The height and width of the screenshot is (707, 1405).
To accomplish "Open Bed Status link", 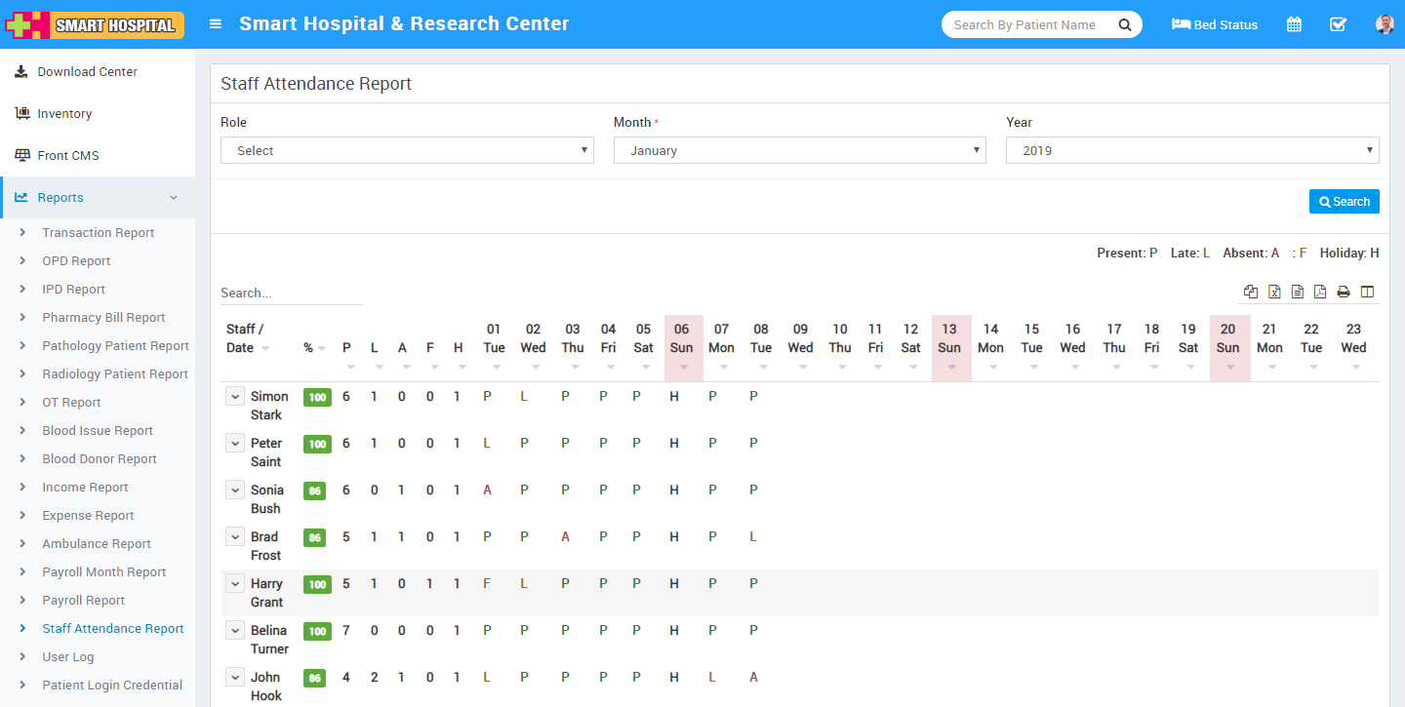I will tap(1215, 24).
